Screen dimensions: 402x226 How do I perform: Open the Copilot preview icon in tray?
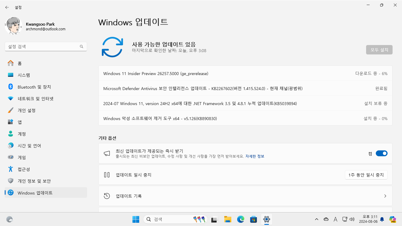[392, 219]
